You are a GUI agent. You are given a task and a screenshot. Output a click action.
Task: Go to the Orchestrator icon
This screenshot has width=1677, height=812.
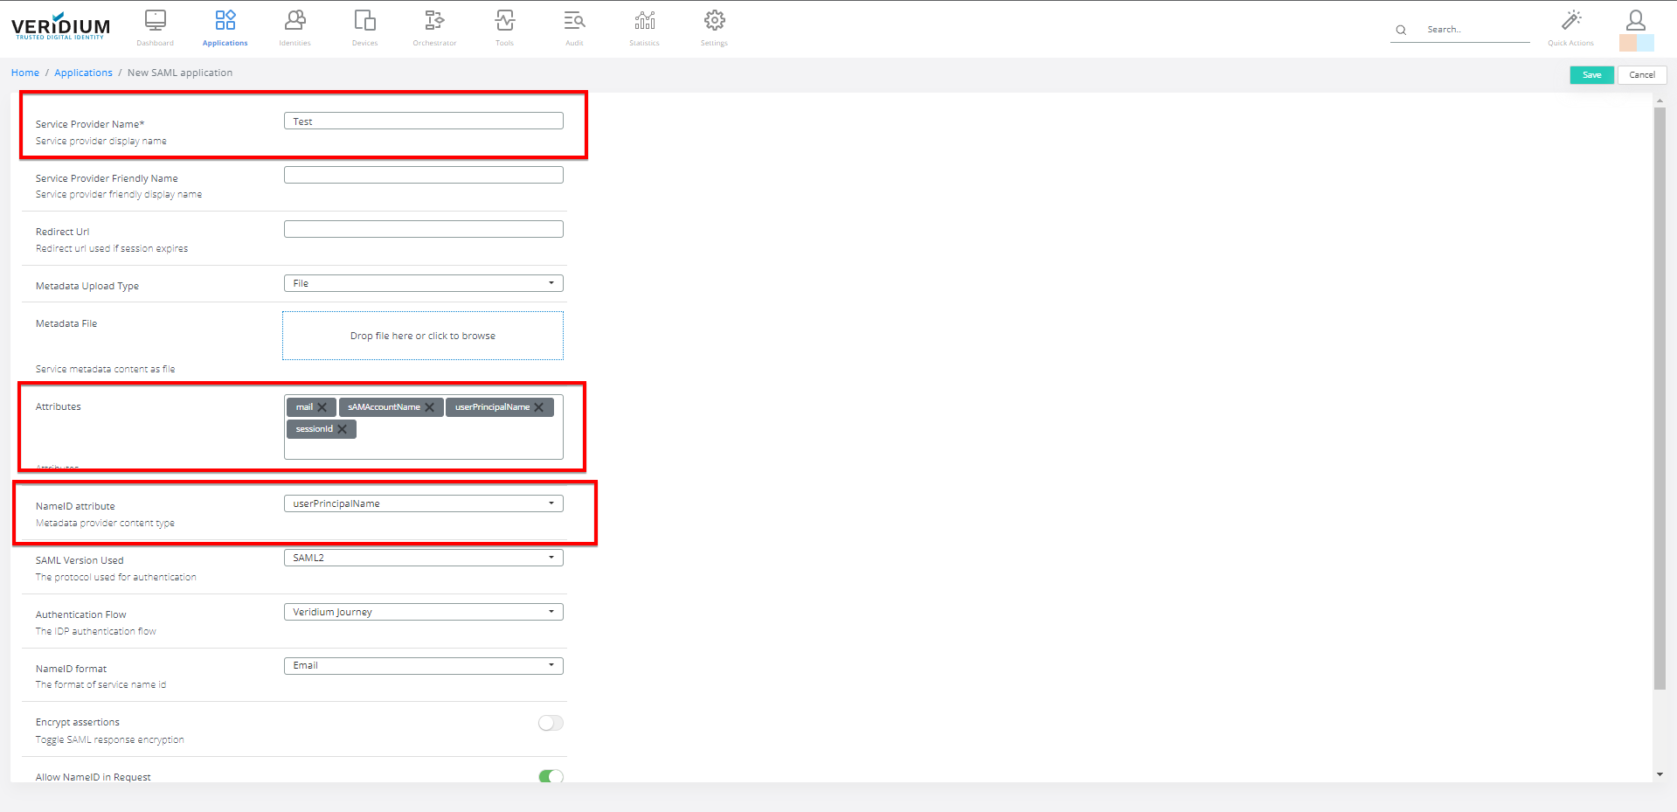434,21
